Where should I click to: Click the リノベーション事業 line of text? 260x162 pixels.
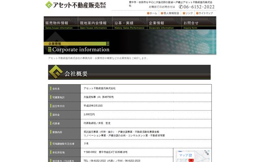124,136
